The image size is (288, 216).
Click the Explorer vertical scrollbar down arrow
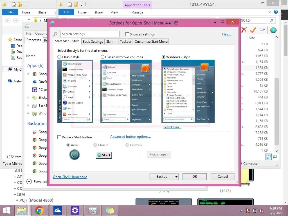(277, 151)
